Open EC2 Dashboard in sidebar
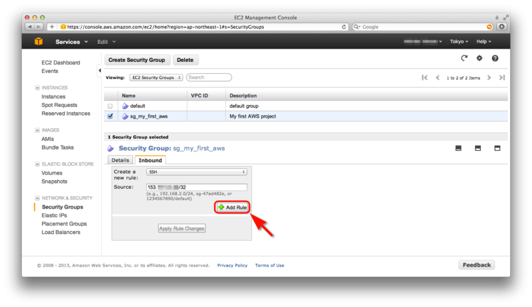 (61, 62)
